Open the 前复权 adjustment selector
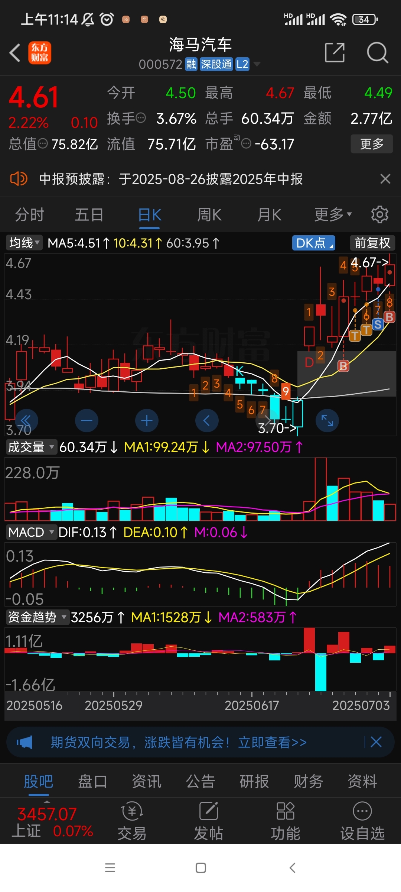401x892 pixels. tap(372, 243)
